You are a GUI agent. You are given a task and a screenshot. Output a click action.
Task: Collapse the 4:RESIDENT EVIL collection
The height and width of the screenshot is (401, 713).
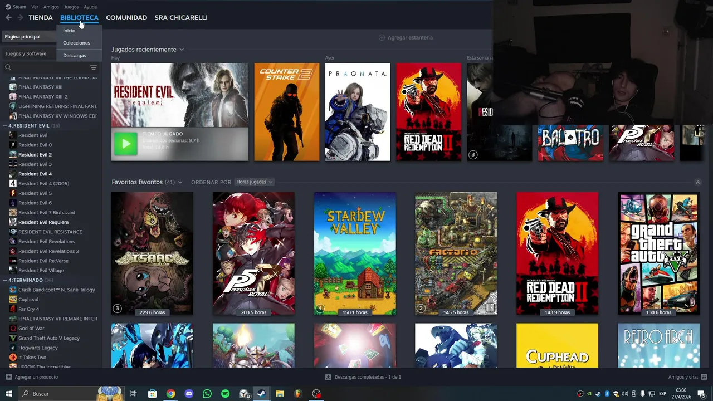click(x=5, y=126)
